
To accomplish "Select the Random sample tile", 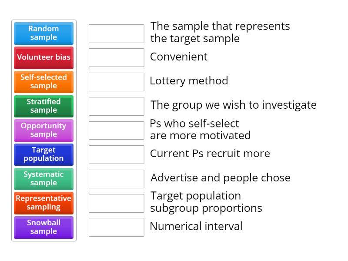I will (43, 33).
